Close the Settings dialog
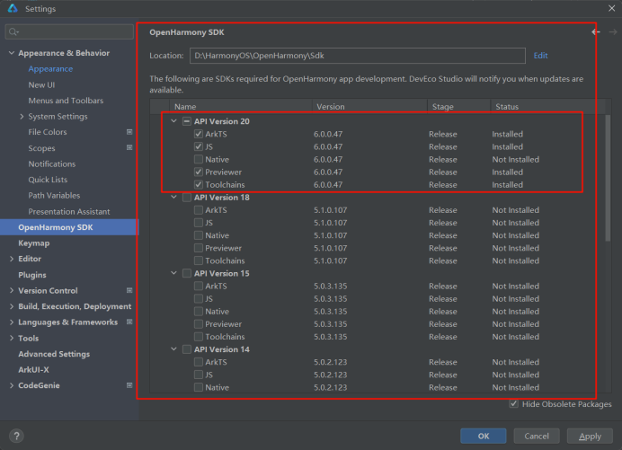 [x=612, y=8]
